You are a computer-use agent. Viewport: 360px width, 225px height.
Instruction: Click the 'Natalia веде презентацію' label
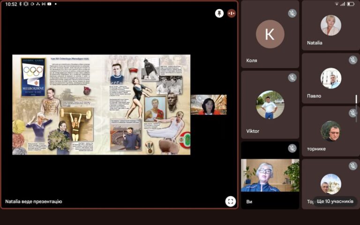coord(34,202)
